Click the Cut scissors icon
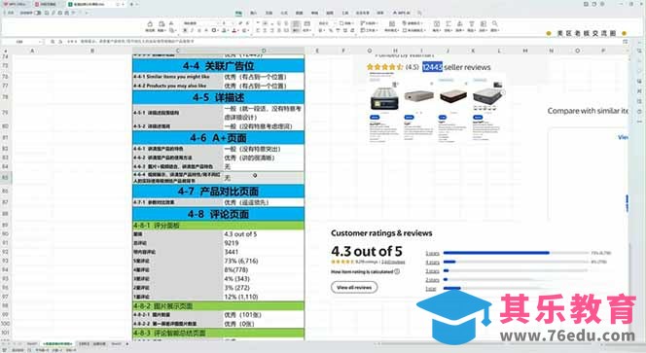 [171, 24]
